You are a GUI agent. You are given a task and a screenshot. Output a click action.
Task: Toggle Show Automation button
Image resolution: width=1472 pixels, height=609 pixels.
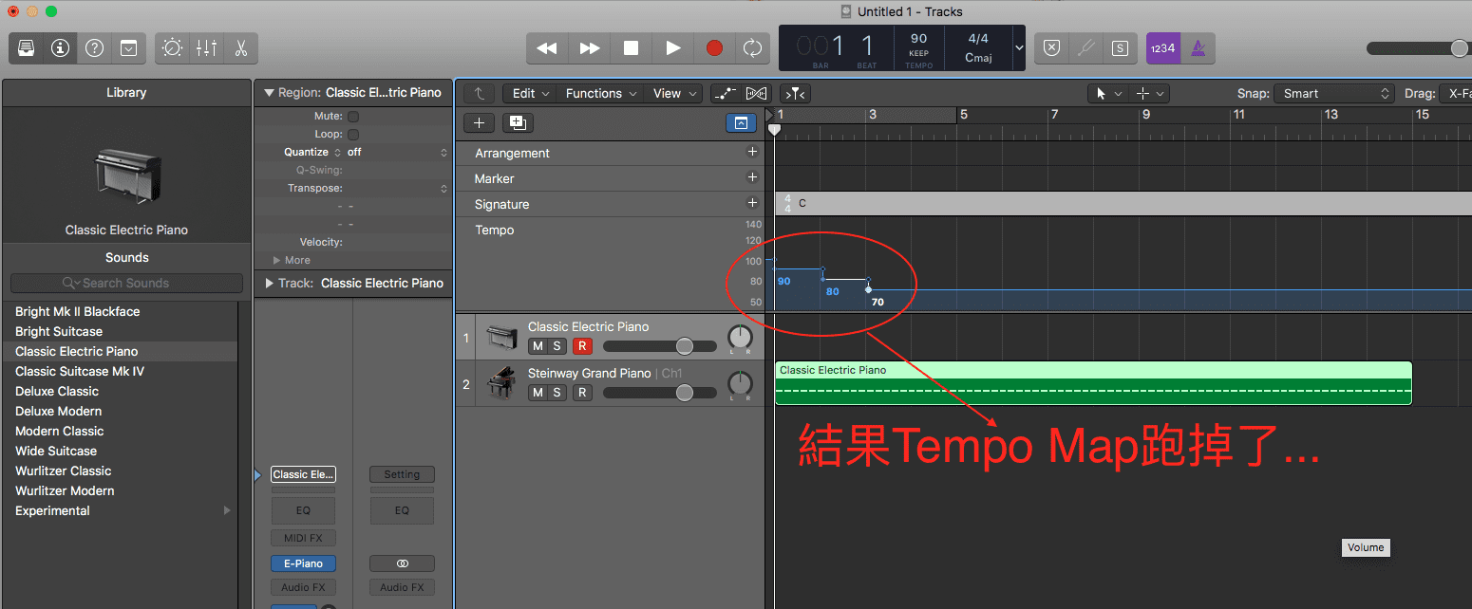[727, 93]
